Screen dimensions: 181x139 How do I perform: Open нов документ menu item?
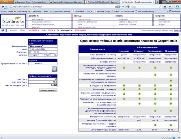coord(38,19)
